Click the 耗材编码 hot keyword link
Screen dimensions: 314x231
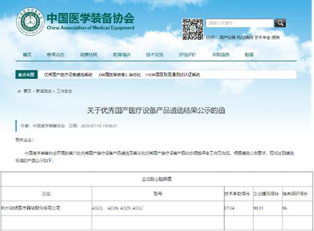[245, 38]
